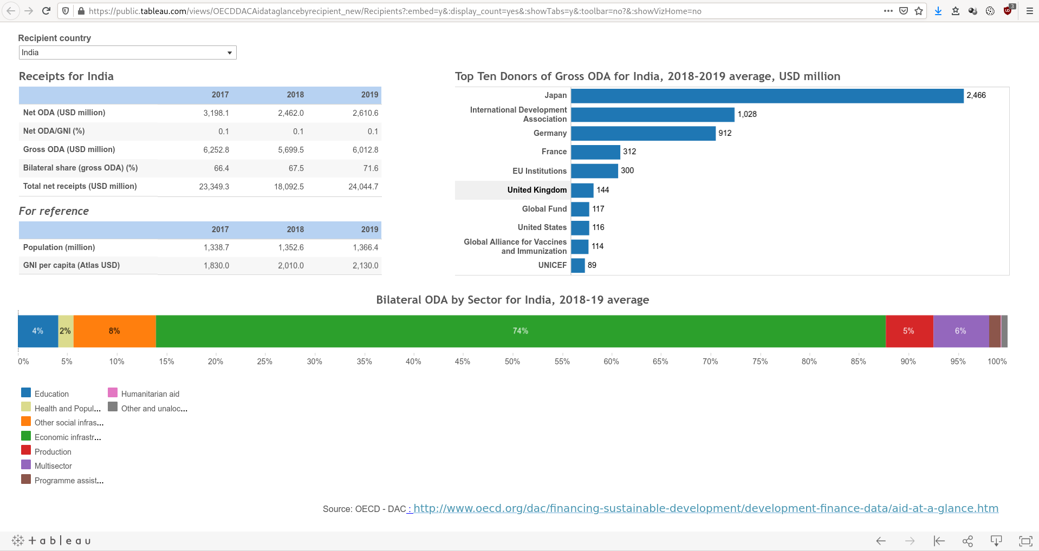Select the France bar showing 312

595,152
